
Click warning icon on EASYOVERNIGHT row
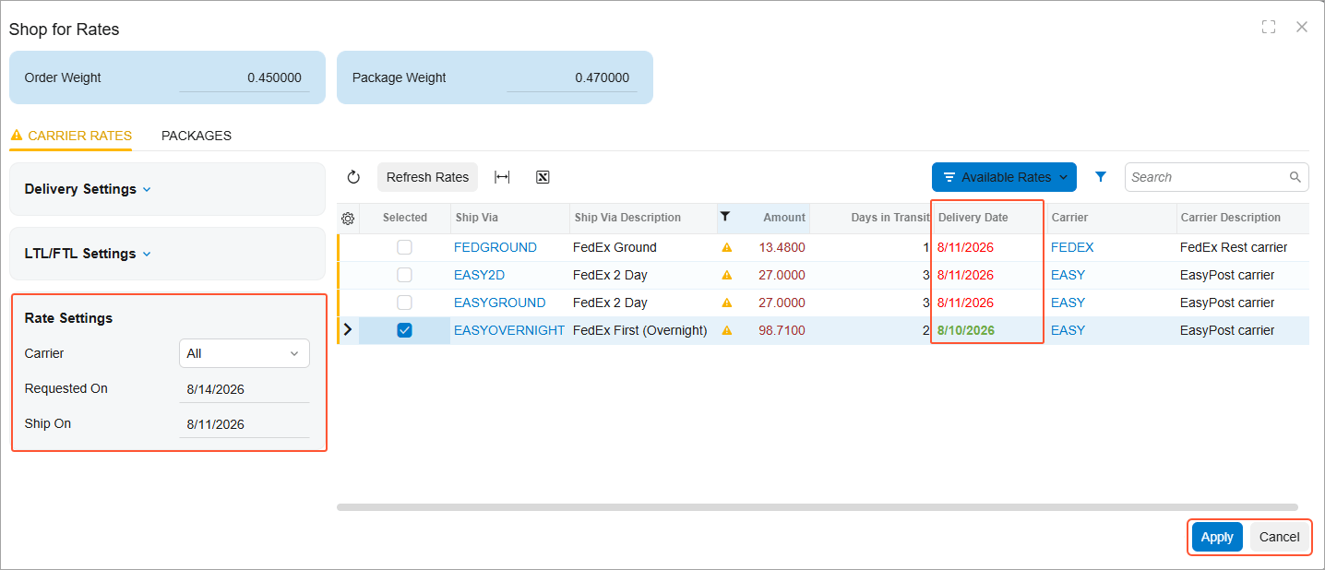click(727, 330)
